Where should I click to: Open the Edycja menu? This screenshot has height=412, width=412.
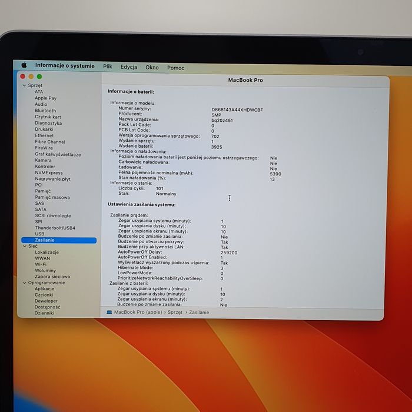(x=129, y=67)
